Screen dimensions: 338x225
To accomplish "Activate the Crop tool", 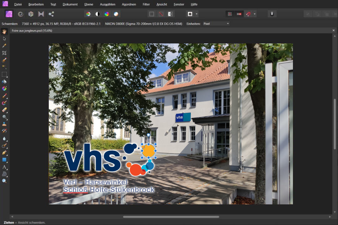I will pos(4,53).
